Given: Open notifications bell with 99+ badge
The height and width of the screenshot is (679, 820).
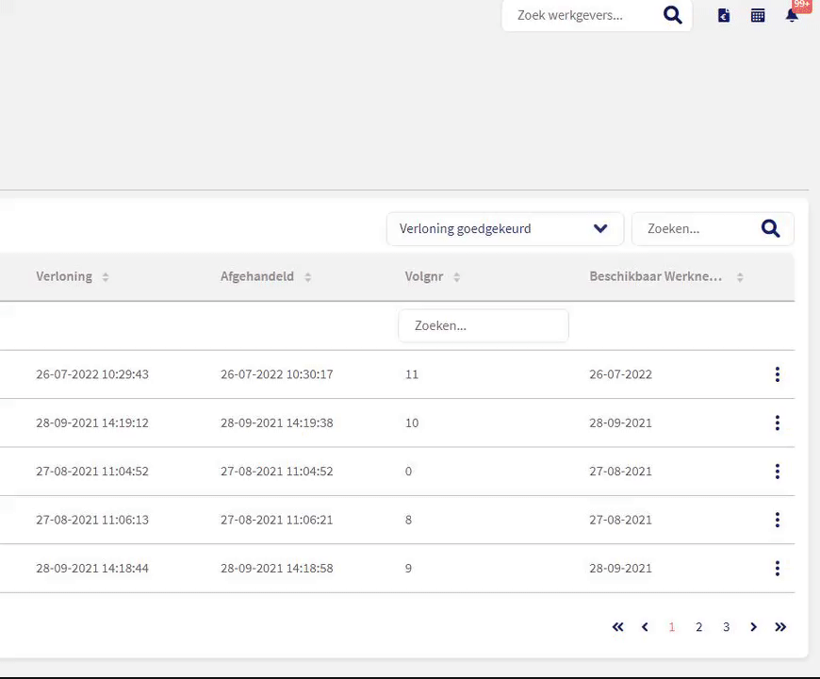Looking at the screenshot, I should coord(792,15).
